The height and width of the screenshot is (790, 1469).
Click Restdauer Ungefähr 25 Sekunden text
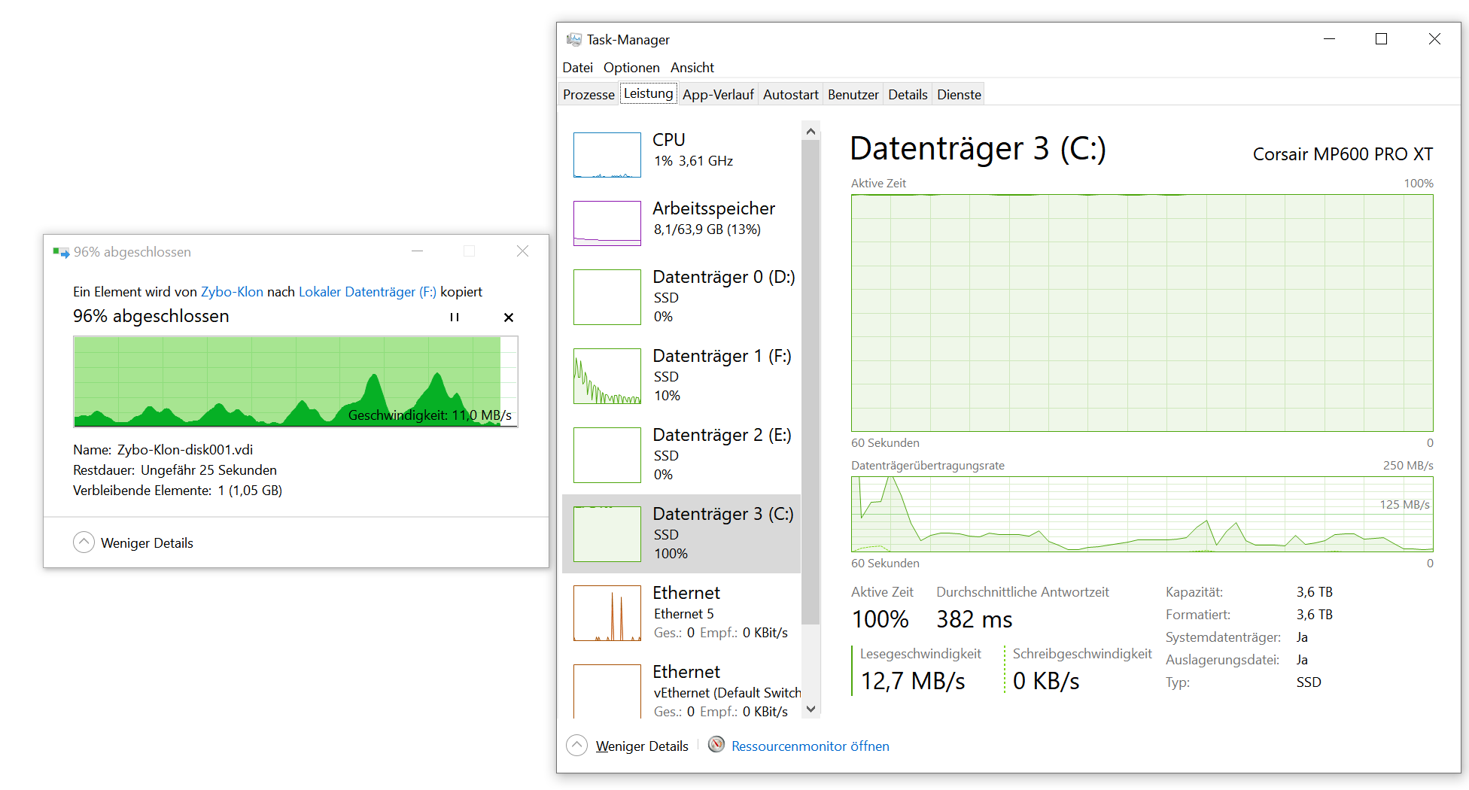[x=175, y=470]
